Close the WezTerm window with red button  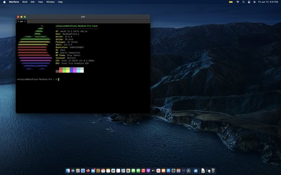pyautogui.click(x=18, y=17)
